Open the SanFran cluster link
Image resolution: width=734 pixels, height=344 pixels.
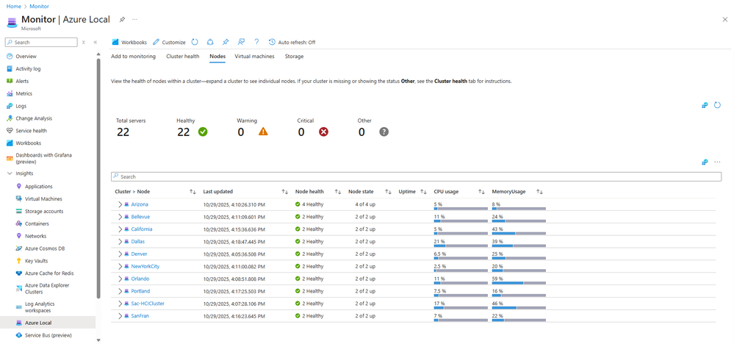(140, 316)
